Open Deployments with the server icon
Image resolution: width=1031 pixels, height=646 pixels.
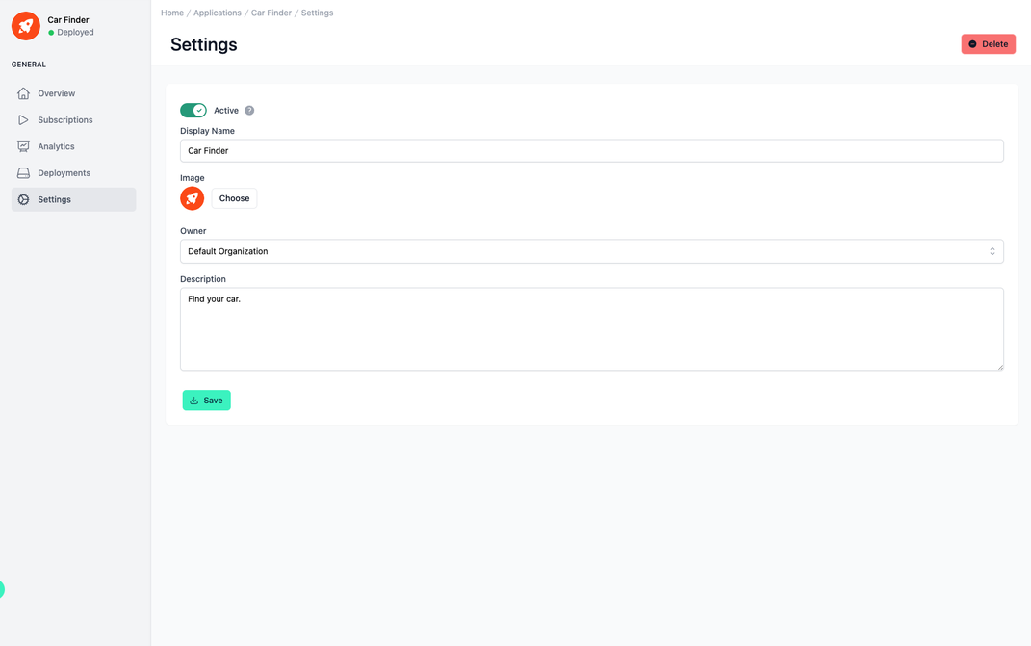[23, 172]
